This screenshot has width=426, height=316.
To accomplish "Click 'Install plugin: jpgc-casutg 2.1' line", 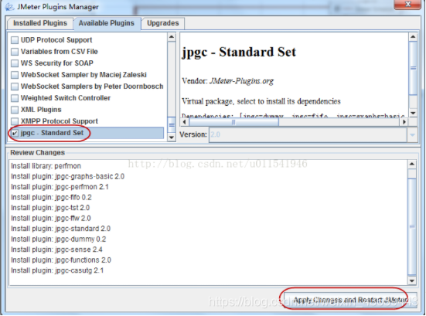I will pos(57,270).
